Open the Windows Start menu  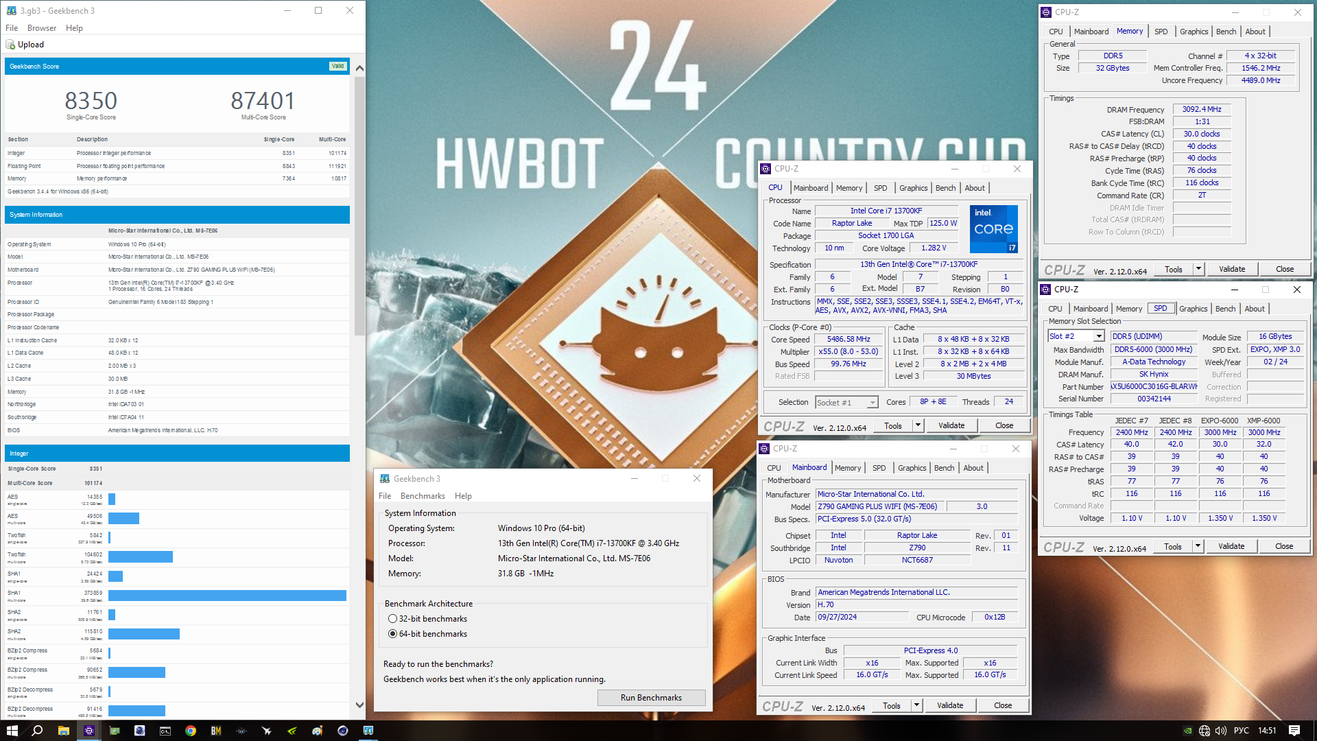12,731
